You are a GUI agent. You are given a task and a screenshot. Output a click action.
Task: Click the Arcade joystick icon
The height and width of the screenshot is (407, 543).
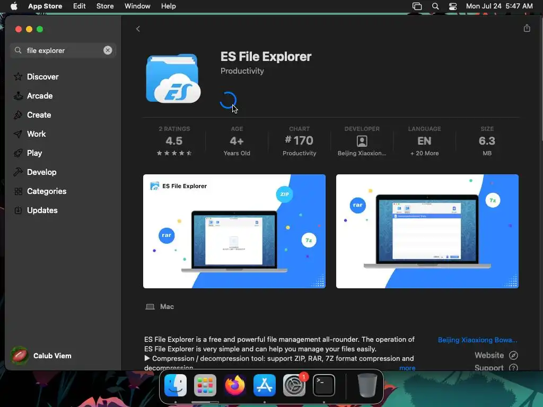(18, 95)
